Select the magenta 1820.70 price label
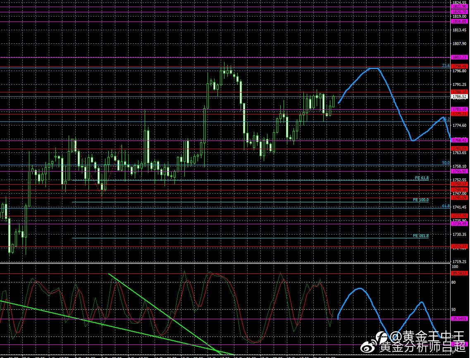 click(459, 12)
